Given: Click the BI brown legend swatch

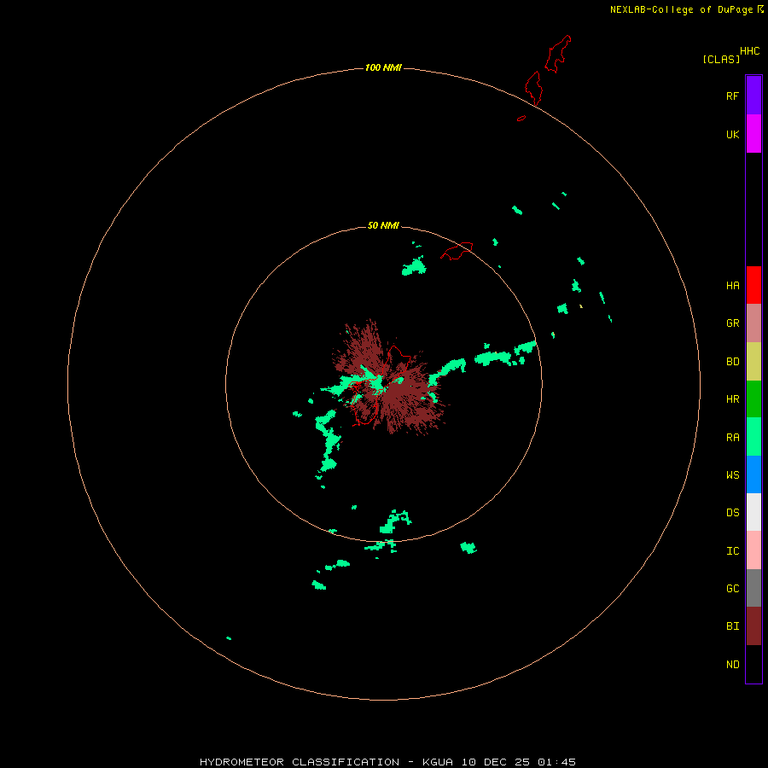Looking at the screenshot, I should 753,626.
